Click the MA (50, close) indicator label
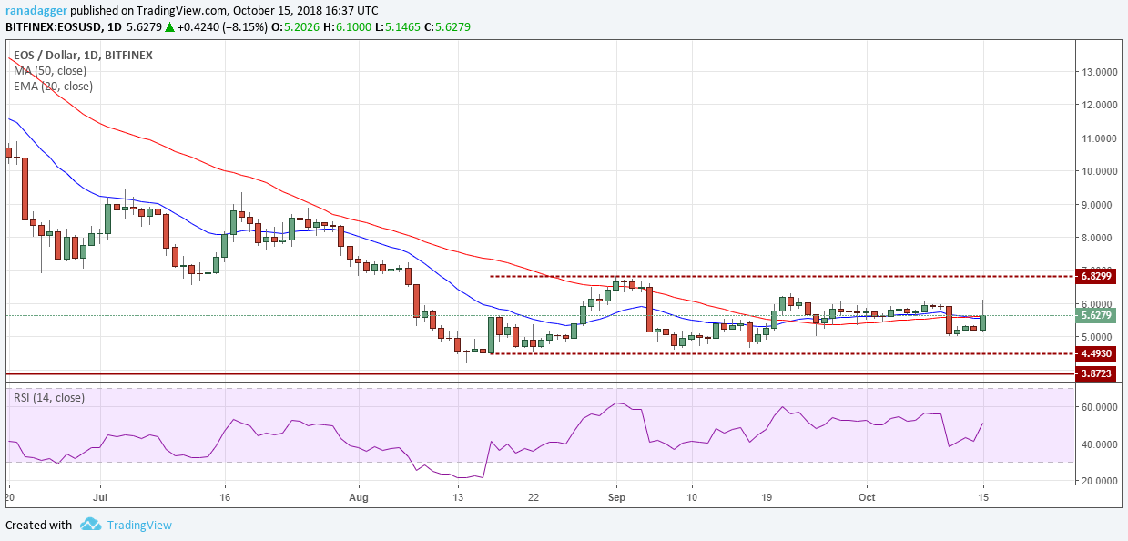 click(x=50, y=70)
